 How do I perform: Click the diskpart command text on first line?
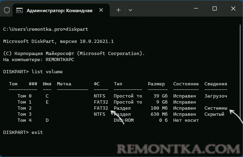(77, 29)
